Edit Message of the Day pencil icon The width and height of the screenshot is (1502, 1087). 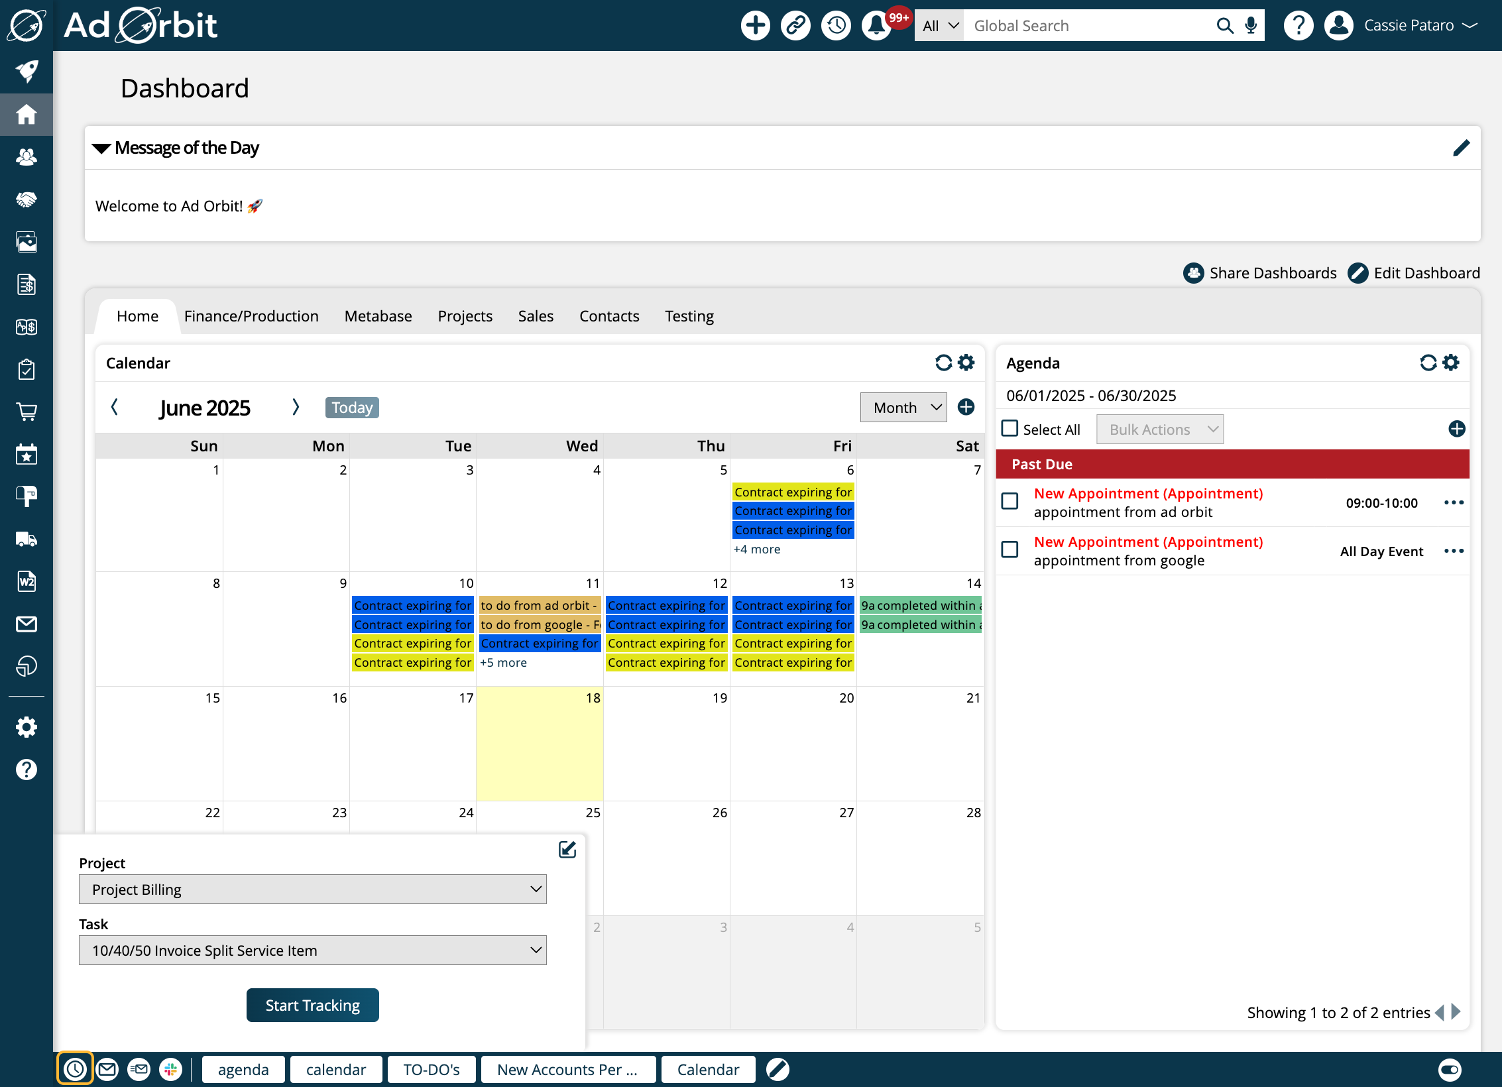[x=1461, y=148]
